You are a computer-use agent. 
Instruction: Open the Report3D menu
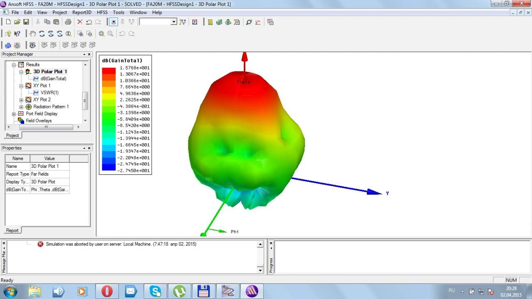point(81,12)
